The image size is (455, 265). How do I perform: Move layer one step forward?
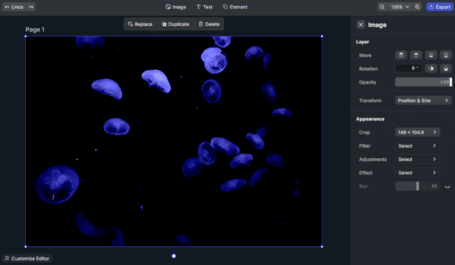click(416, 55)
